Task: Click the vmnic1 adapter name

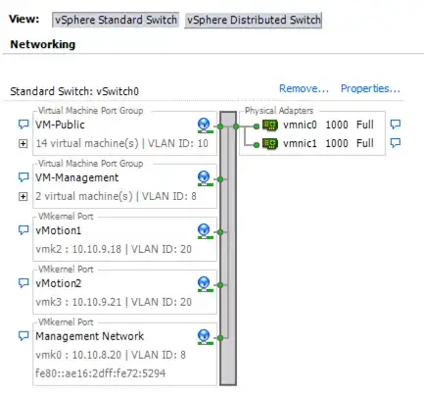Action: (300, 143)
